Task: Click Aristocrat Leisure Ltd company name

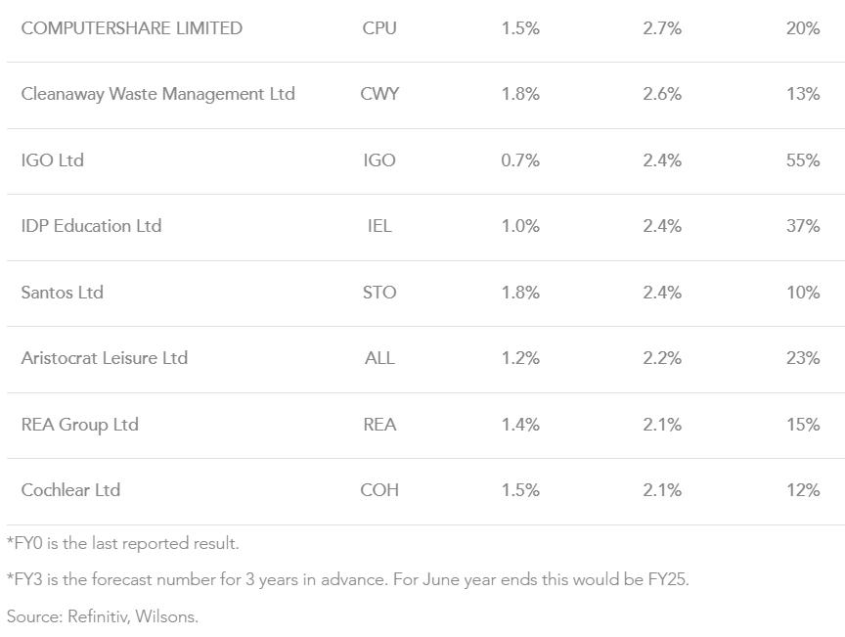Action: 104,358
